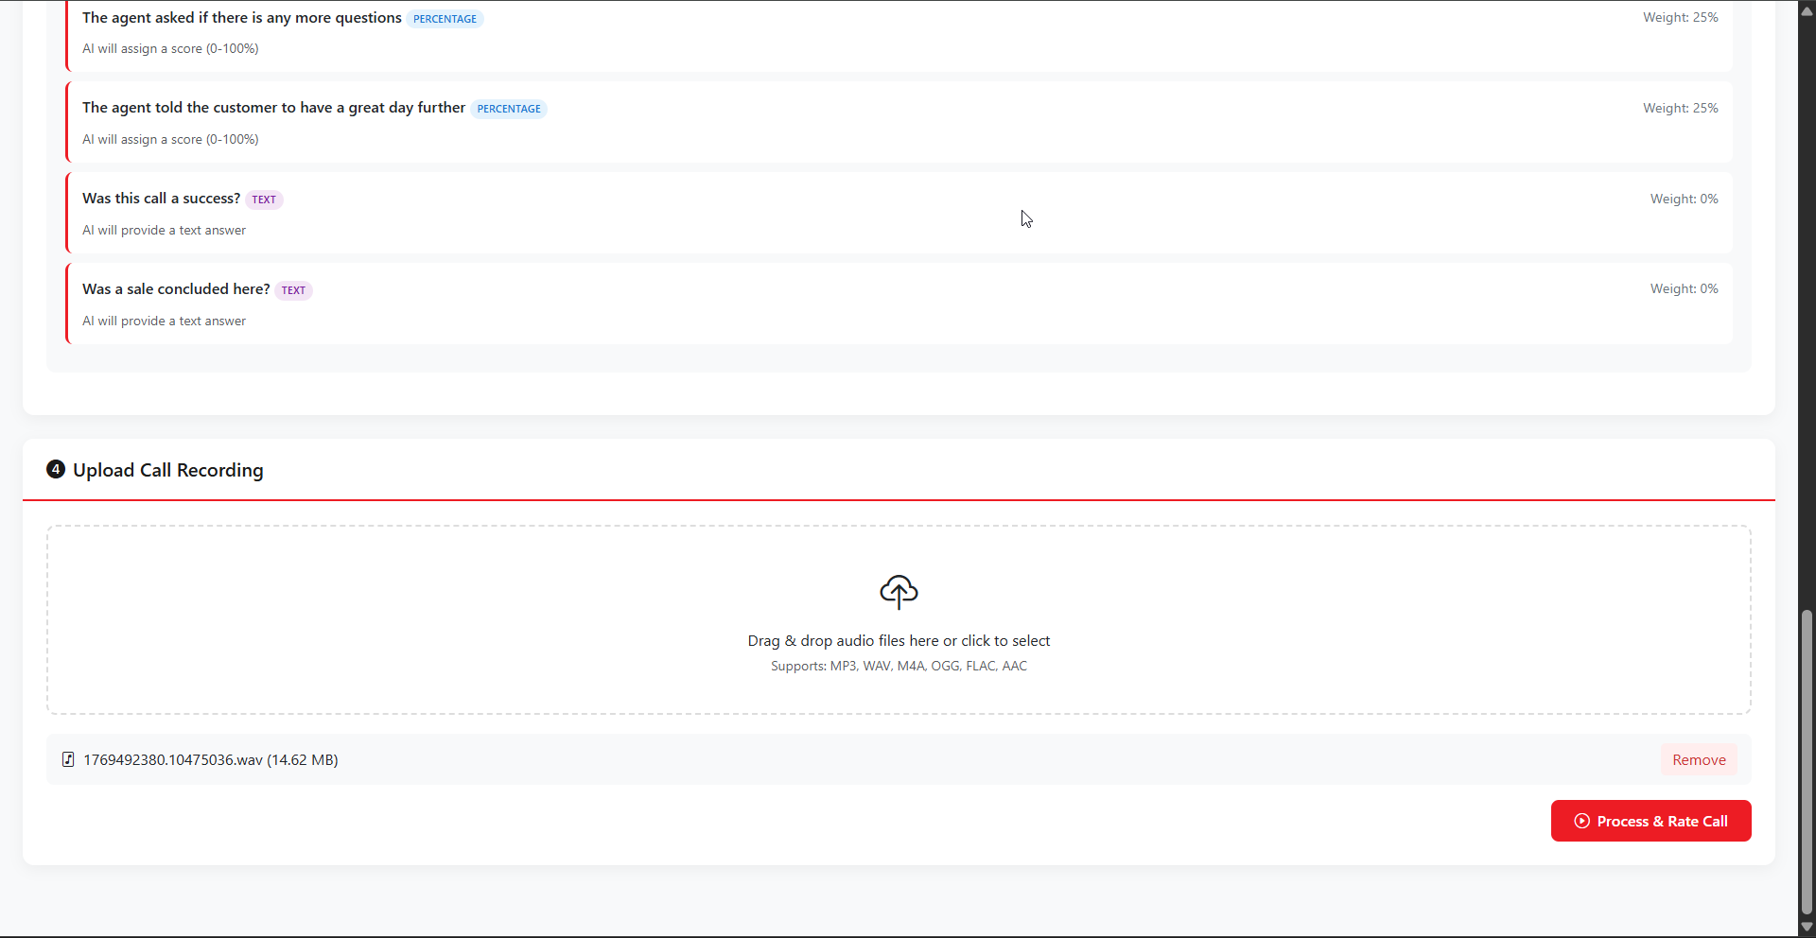Screen dimensions: 1816x938
Task: Click the file name 1769492380.10475036.wav (14.62 MB)
Action: tap(211, 759)
